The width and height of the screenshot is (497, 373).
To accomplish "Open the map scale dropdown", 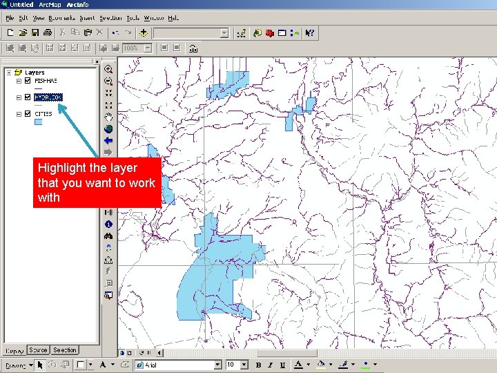I will coord(224,33).
